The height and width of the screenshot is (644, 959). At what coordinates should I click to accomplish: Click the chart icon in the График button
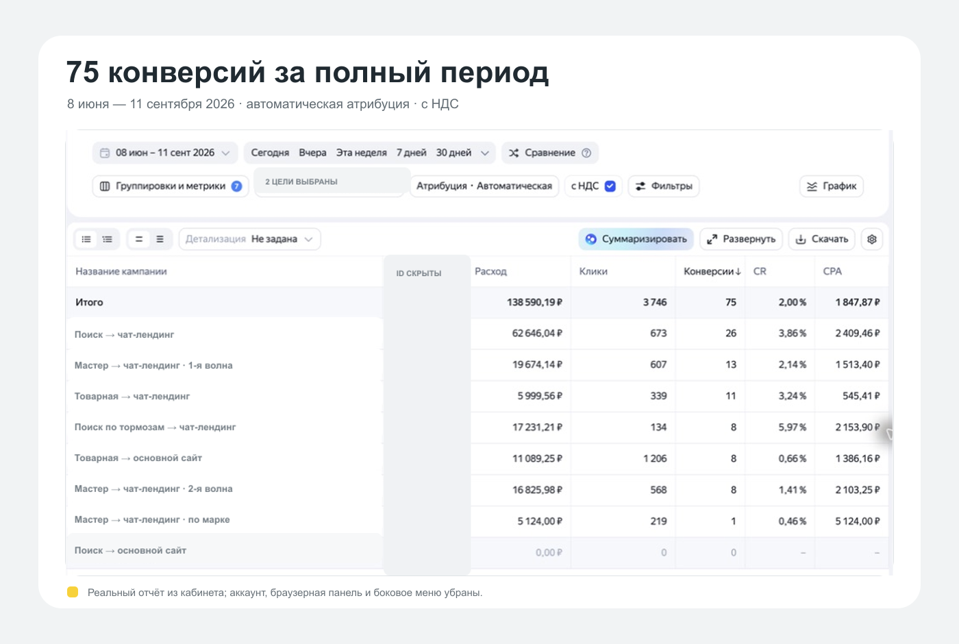812,186
